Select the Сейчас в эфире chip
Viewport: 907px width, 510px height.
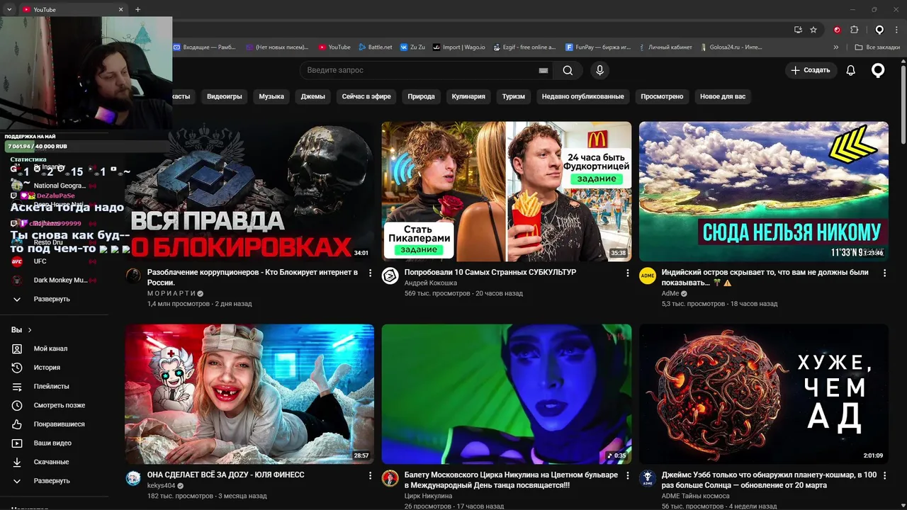click(x=366, y=96)
